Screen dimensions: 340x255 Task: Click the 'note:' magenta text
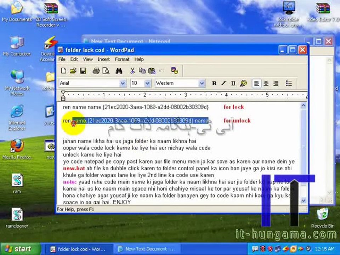[70, 182]
